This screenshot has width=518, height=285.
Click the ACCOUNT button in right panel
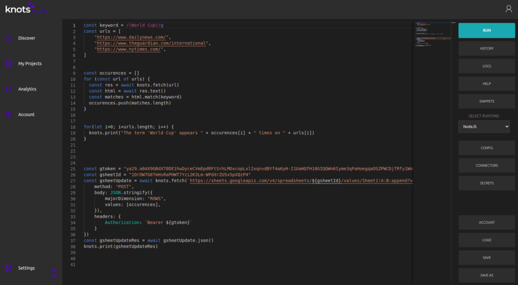click(x=487, y=222)
